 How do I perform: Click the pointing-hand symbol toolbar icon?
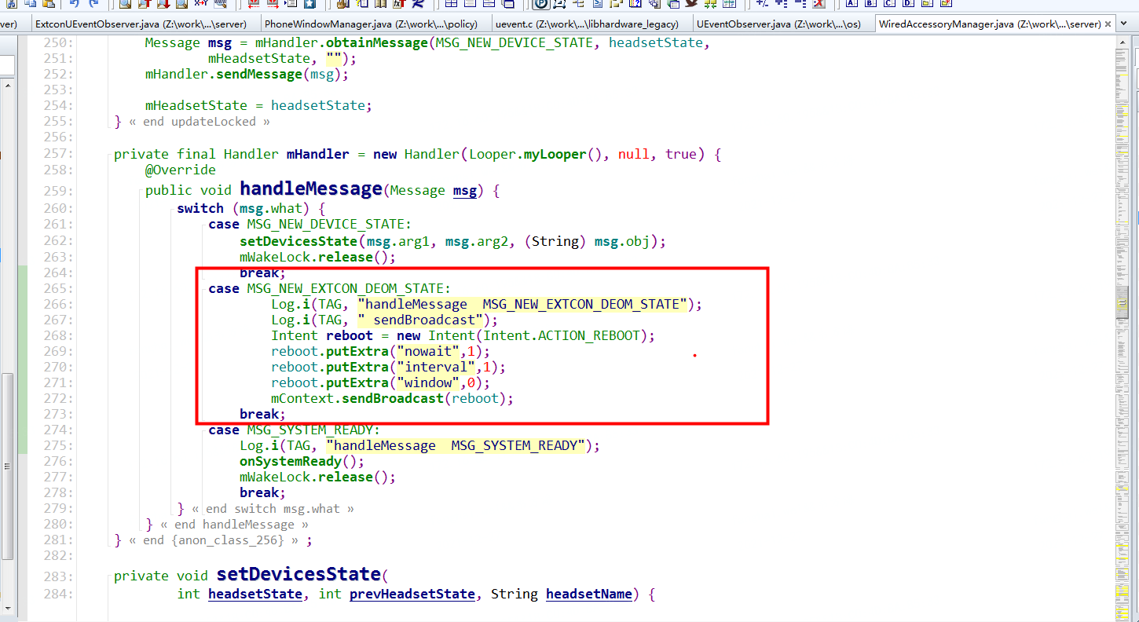[x=341, y=5]
